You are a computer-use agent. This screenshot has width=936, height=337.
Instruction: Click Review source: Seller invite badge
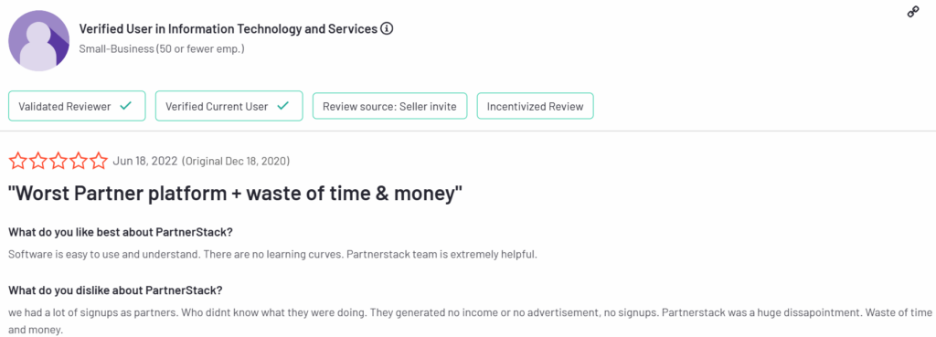[389, 107]
